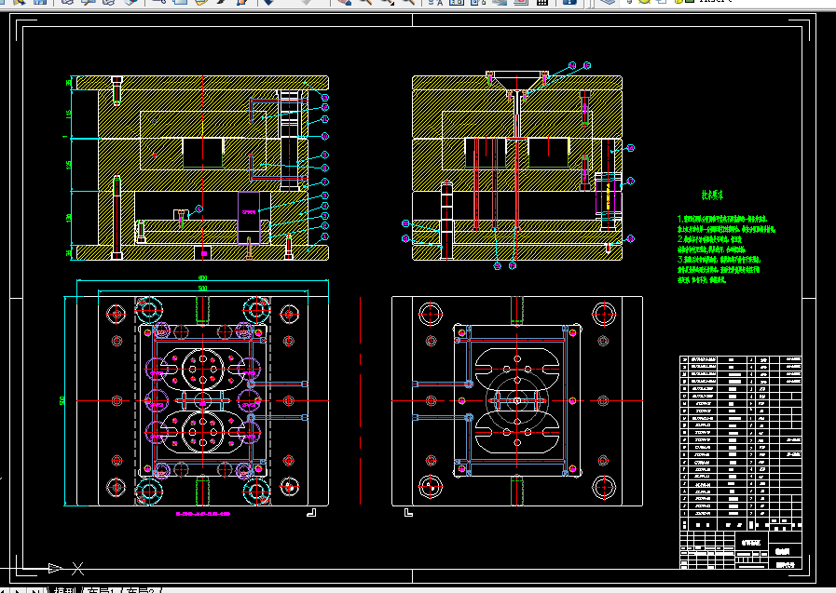Click the 130 height dimension text
Screen dimensions: 836x593
pos(68,218)
